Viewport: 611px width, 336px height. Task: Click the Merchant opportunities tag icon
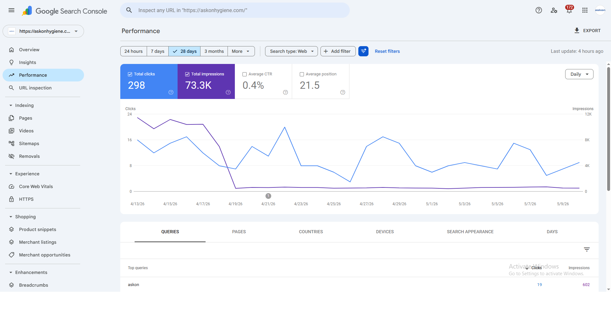[11, 255]
